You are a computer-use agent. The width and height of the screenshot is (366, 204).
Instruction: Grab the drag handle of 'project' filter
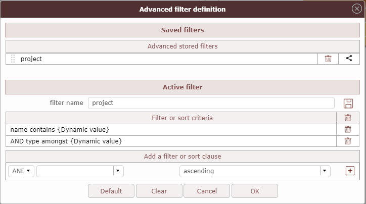click(13, 59)
